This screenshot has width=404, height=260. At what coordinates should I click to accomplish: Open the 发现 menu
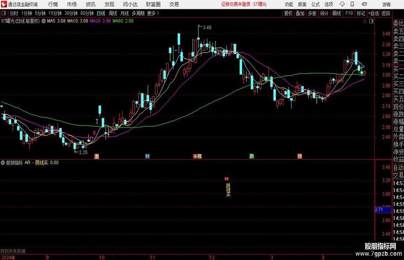109,4
